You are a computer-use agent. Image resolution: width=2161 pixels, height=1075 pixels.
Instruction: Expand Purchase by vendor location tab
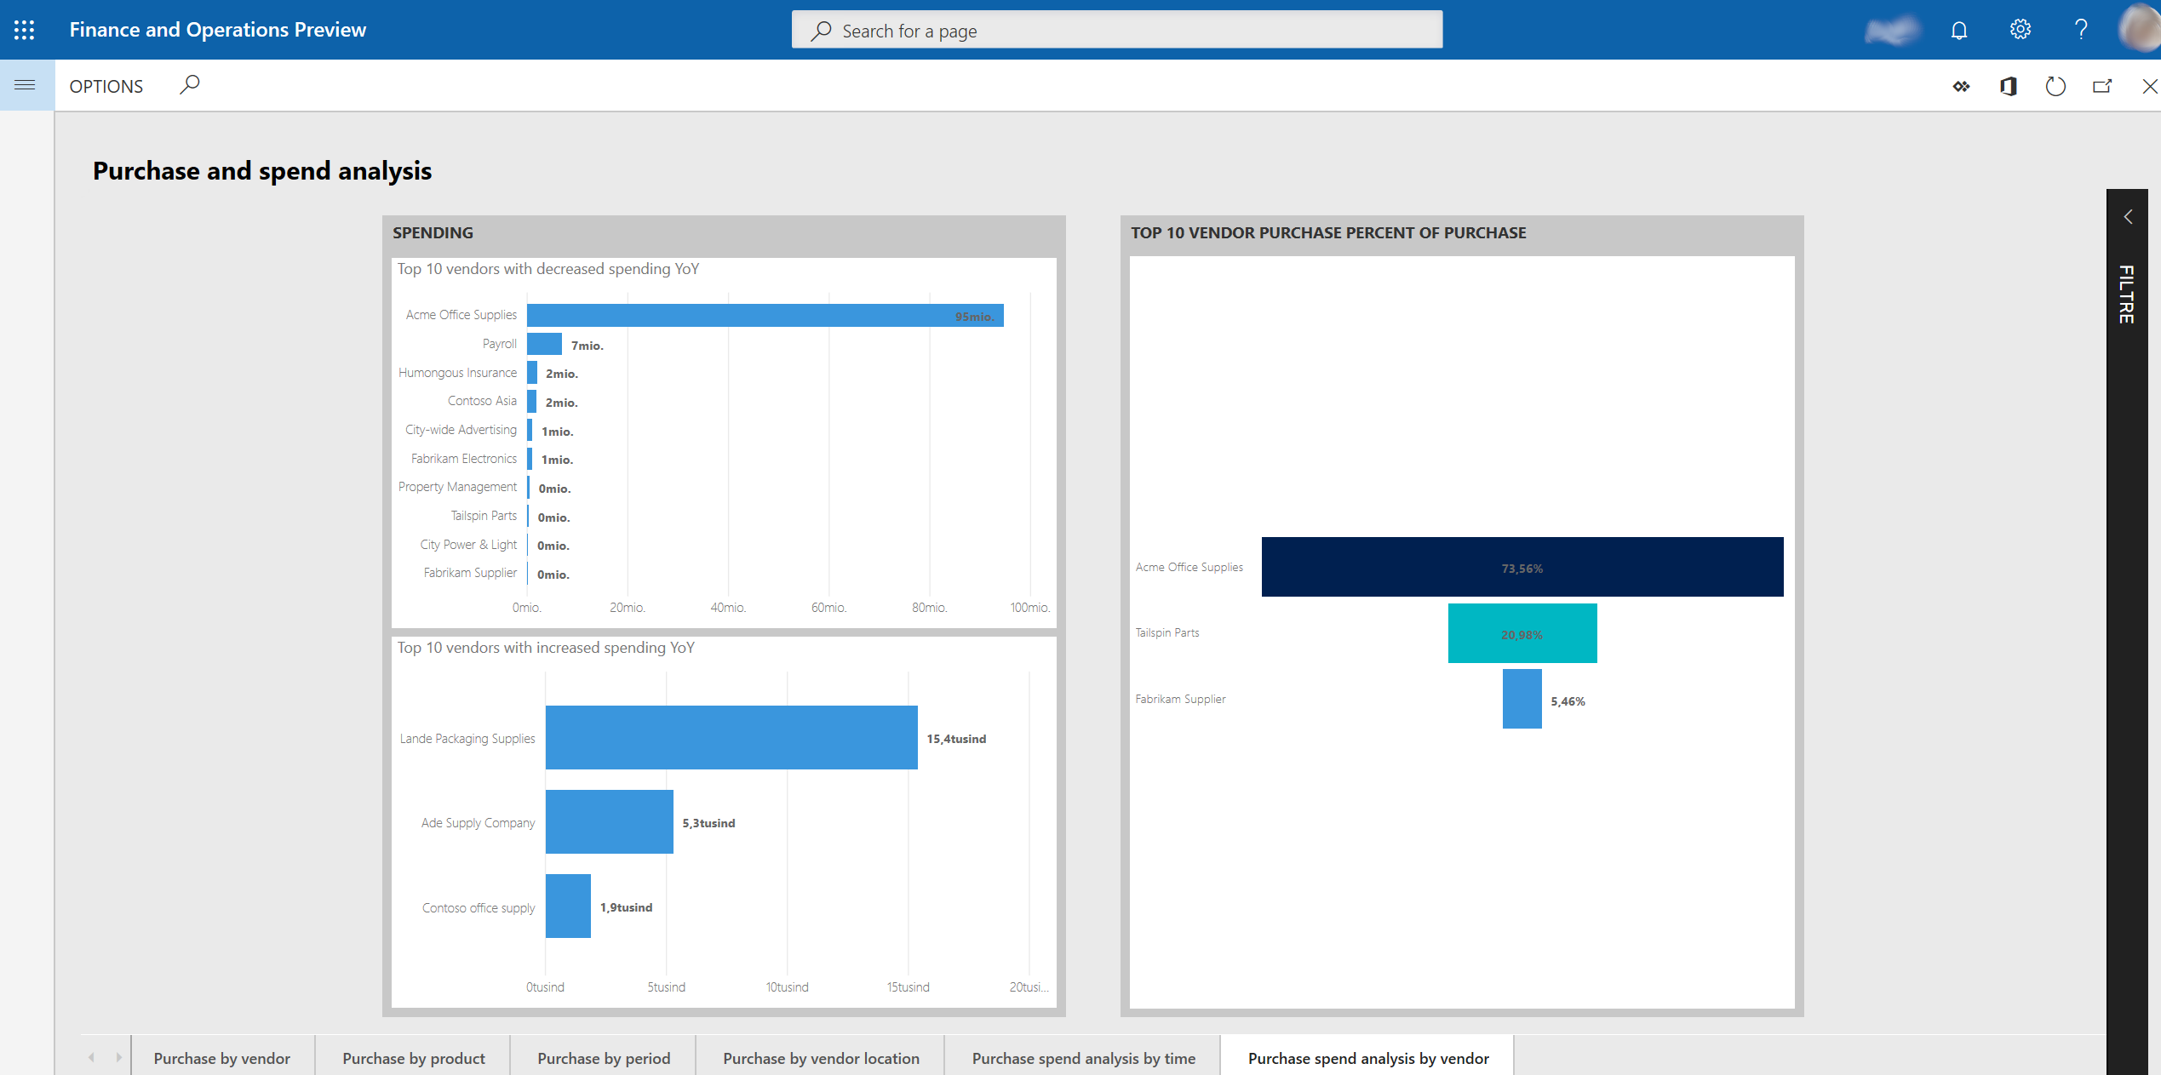click(x=820, y=1057)
